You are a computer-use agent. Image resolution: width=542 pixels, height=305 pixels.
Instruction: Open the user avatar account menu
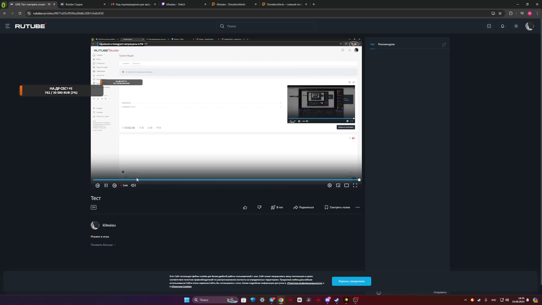[529, 26]
